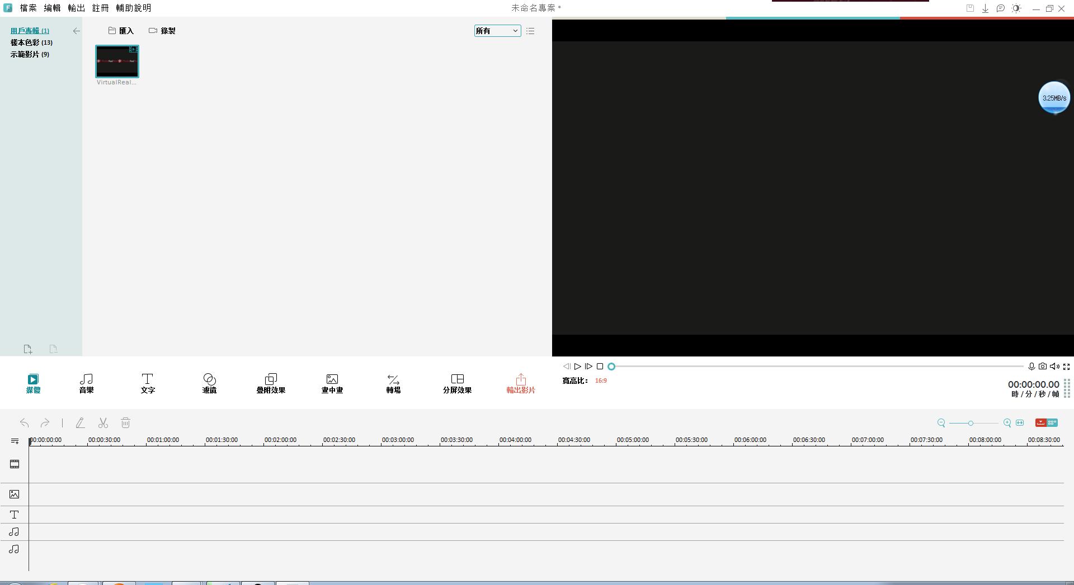Fit timeline to window
1074x585 pixels.
pos(1020,423)
